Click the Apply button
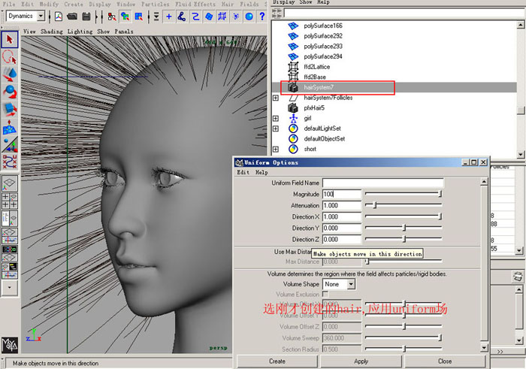The height and width of the screenshot is (369, 526). point(361,361)
